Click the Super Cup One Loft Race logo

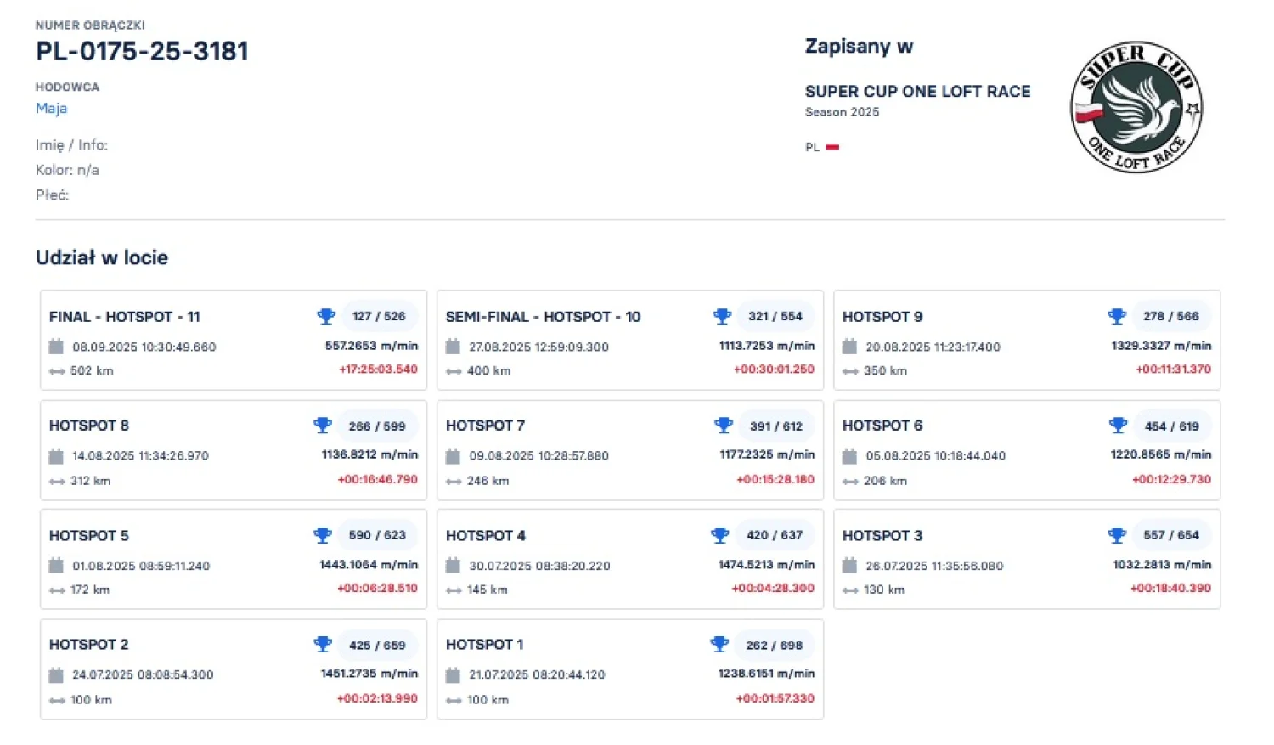coord(1136,107)
